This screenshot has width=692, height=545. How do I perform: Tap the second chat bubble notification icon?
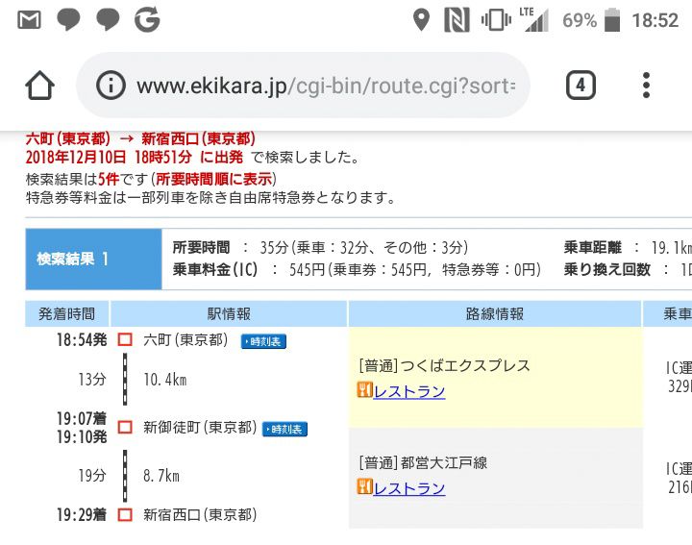108,20
